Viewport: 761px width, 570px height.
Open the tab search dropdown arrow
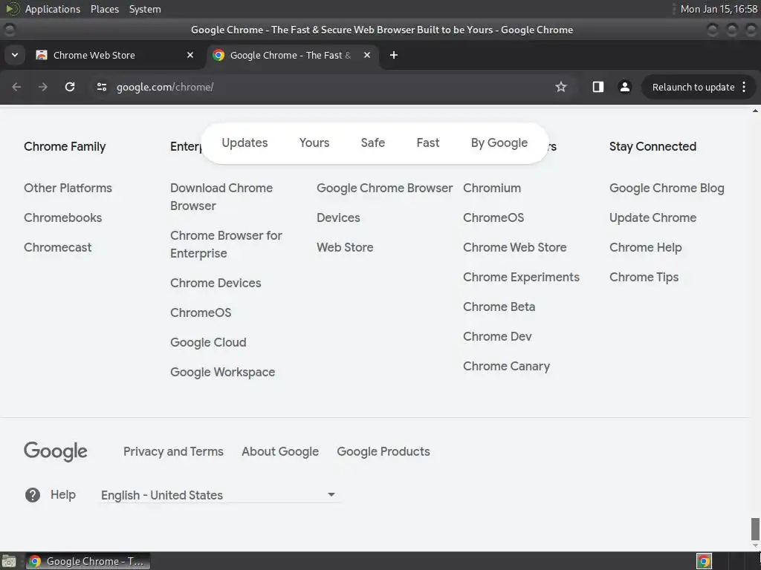(x=15, y=55)
